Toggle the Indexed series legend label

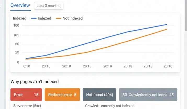[x=44, y=18]
